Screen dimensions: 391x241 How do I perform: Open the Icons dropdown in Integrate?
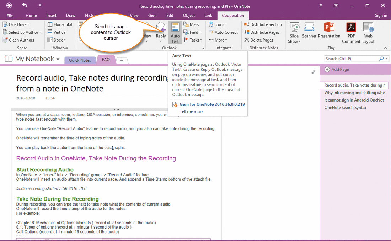point(218,24)
